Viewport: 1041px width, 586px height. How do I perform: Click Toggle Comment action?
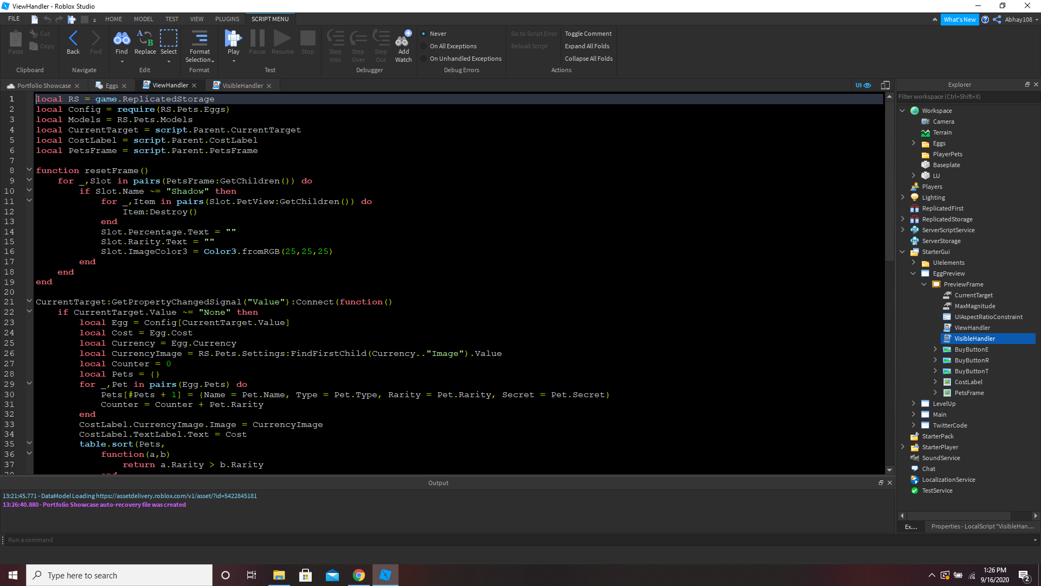[588, 34]
